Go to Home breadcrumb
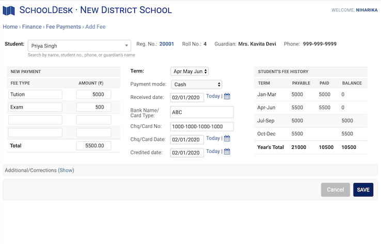Viewport: 381px width, 244px height. tap(10, 27)
